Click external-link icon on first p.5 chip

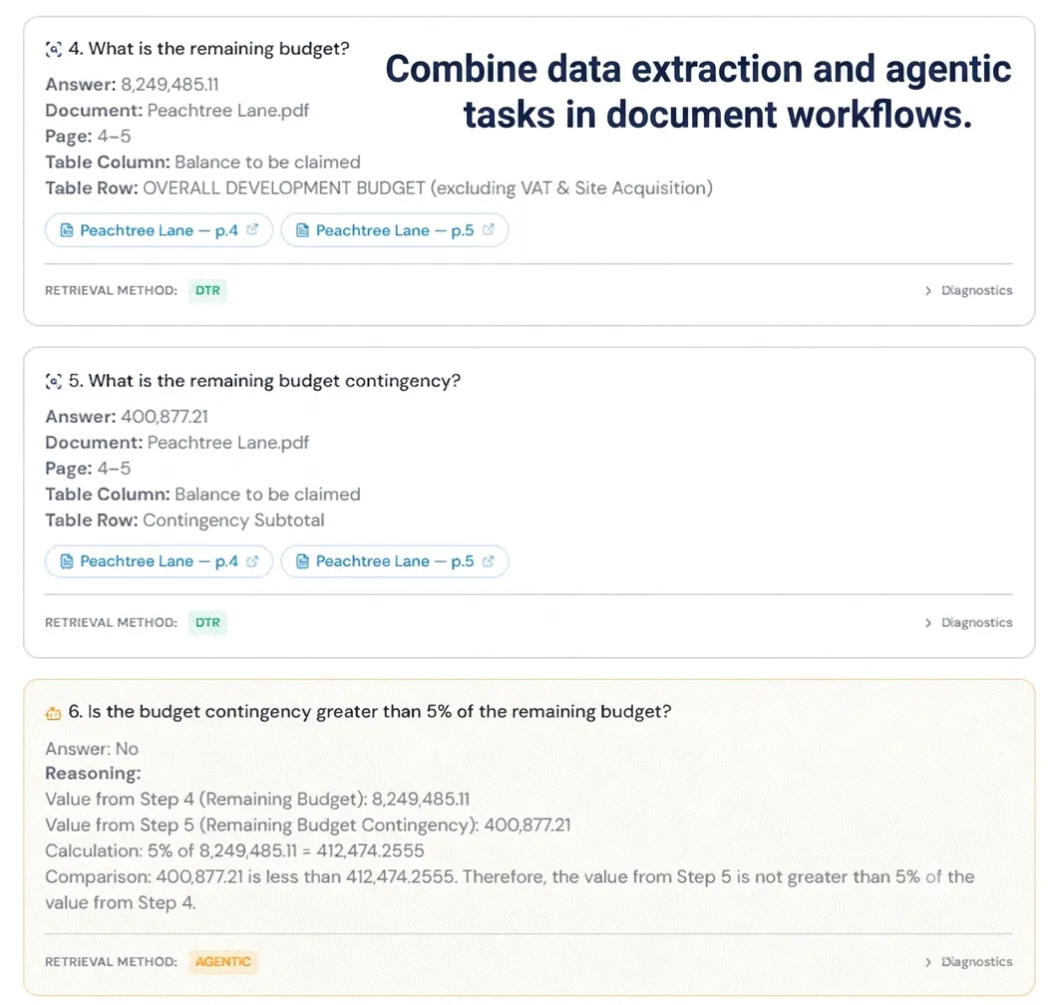(489, 229)
